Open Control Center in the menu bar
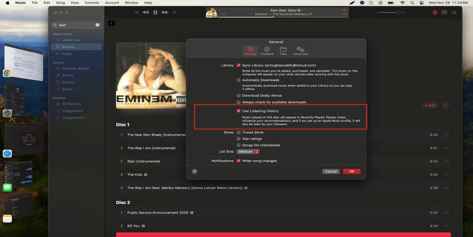 (x=422, y=3)
